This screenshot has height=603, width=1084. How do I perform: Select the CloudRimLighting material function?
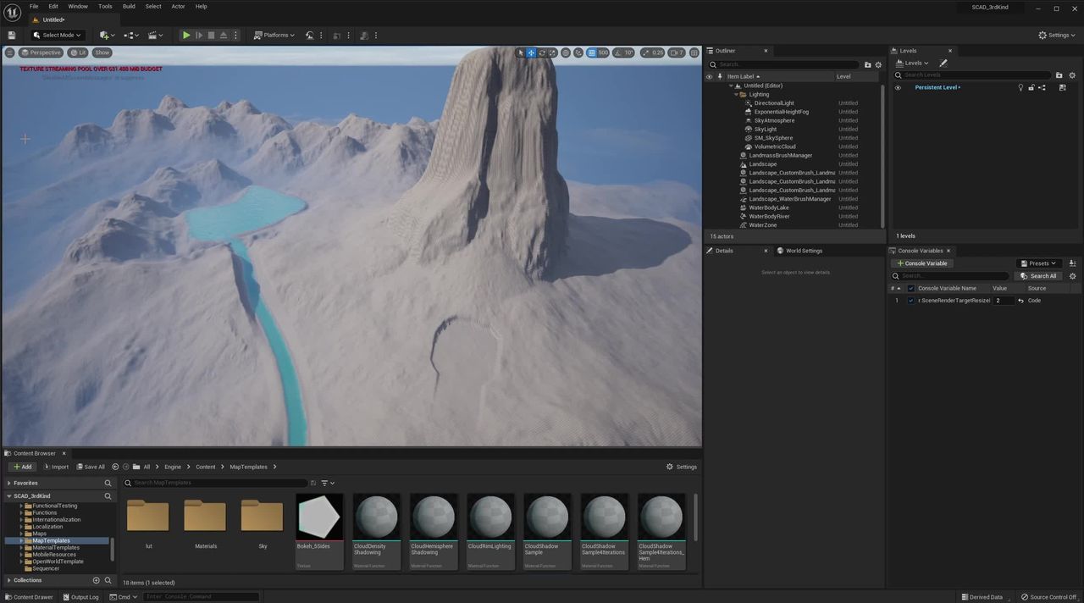[490, 532]
